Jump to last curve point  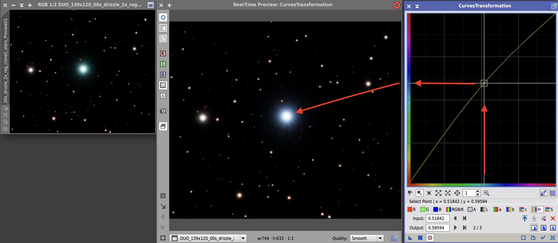(464, 228)
